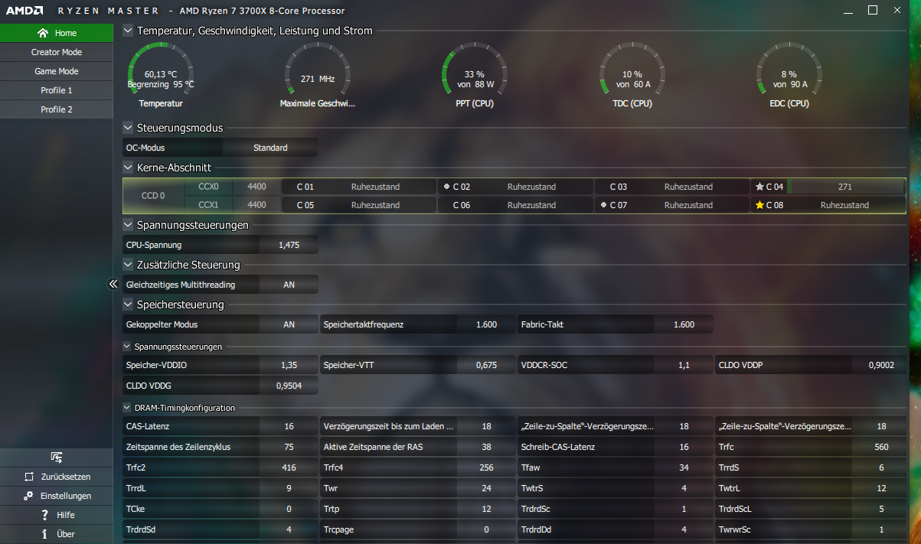921x544 pixels.
Task: Click the Über info icon
Action: (45, 534)
